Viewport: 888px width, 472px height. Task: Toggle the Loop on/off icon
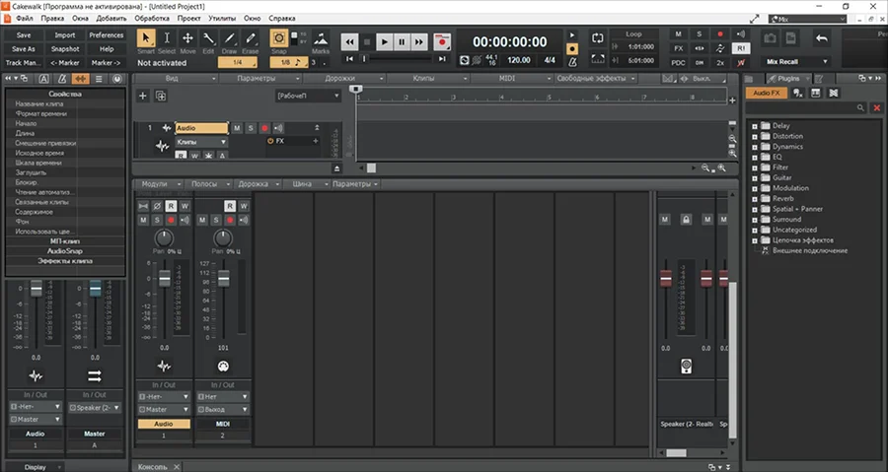(598, 38)
